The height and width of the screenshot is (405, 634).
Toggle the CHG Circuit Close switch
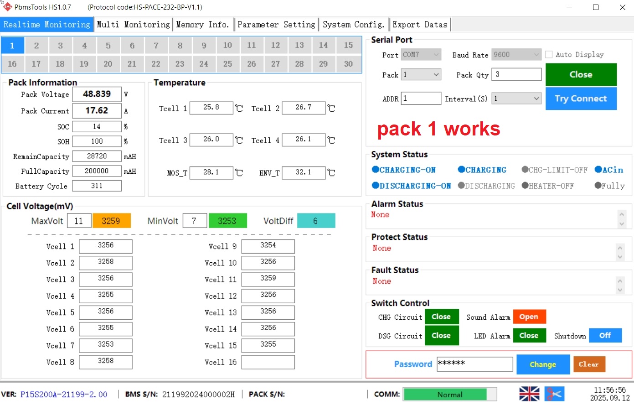point(441,317)
